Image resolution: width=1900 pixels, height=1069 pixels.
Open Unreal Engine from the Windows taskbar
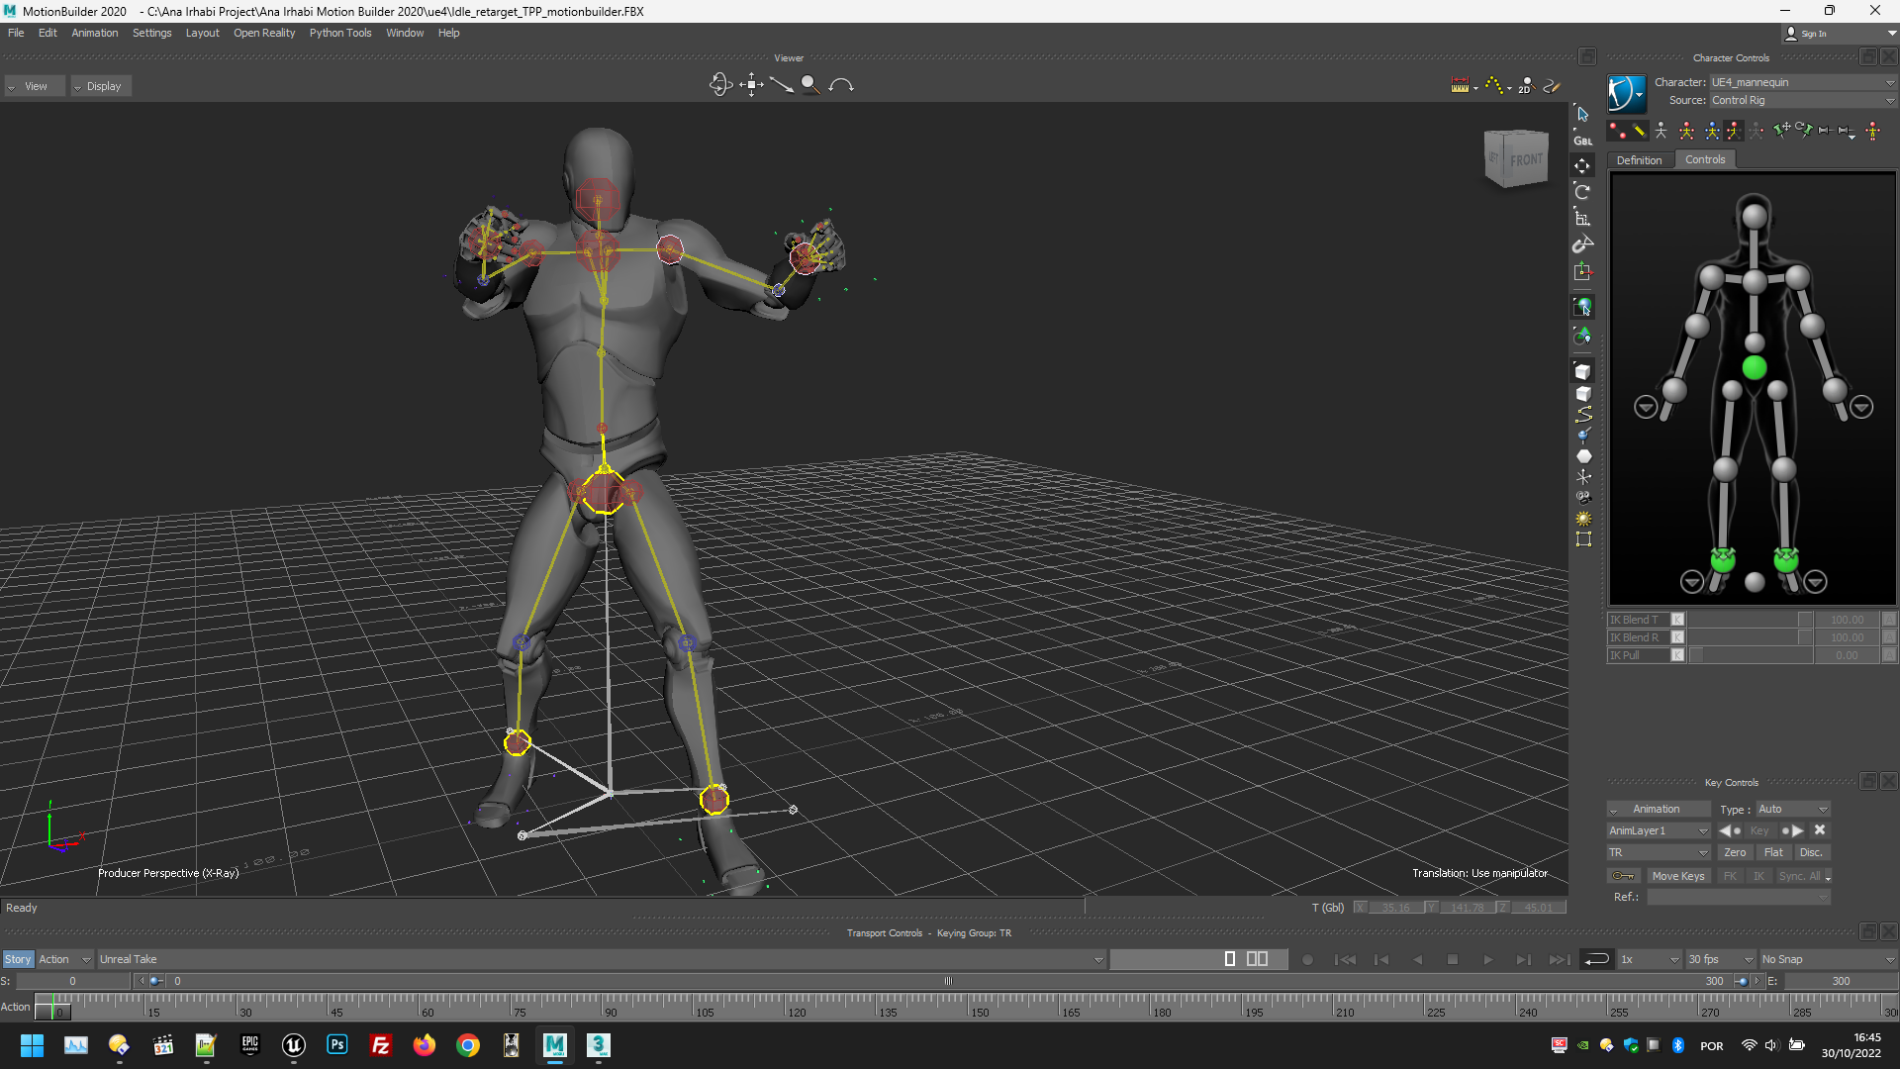coord(294,1045)
